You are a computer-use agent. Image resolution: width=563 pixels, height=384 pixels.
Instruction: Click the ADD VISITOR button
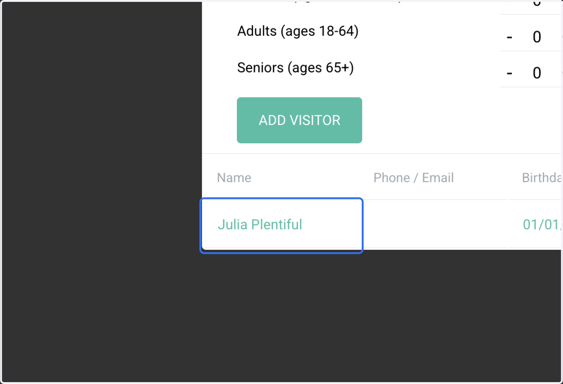pos(299,120)
